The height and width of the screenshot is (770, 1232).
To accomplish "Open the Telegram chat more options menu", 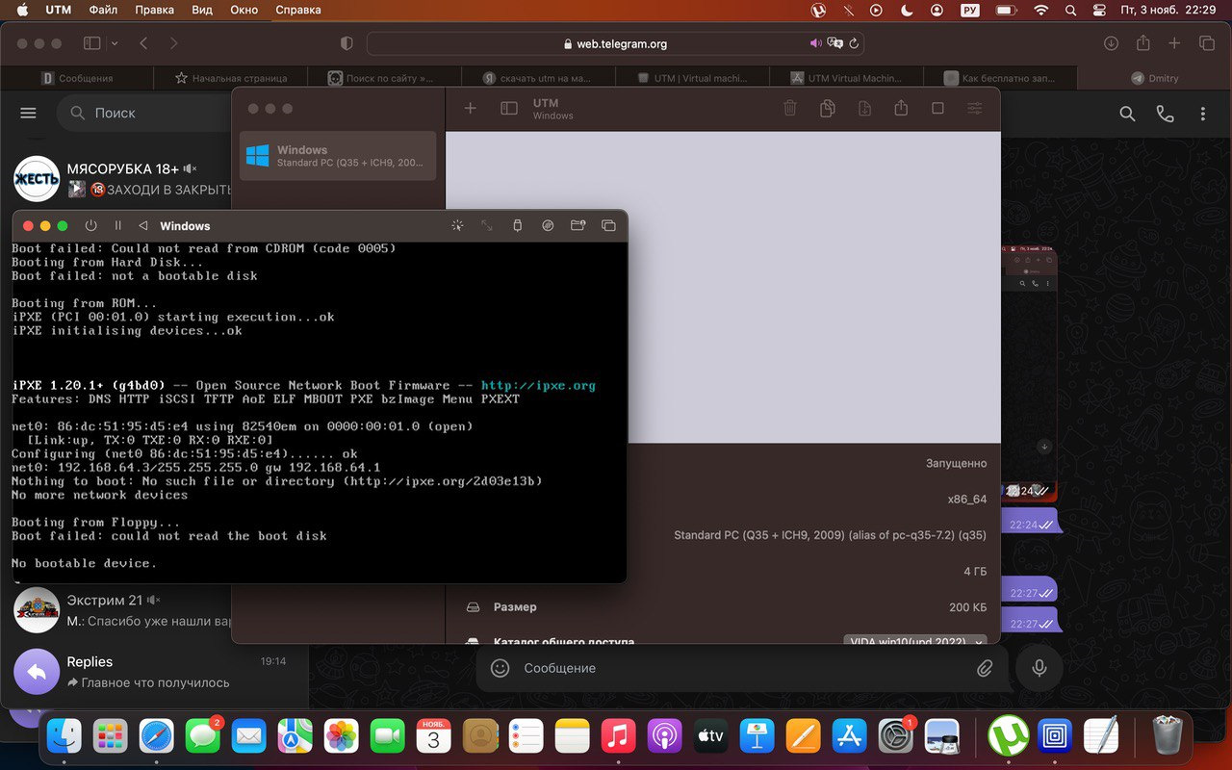I will (x=1203, y=114).
